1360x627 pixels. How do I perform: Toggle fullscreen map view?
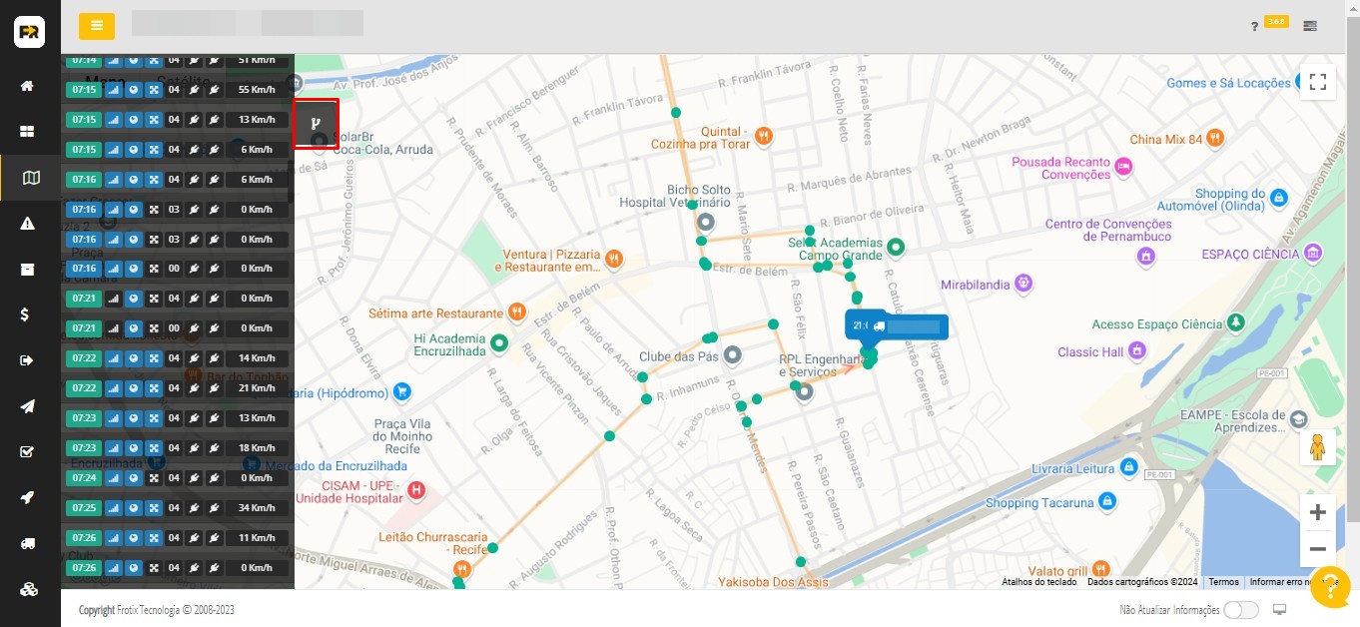[1317, 82]
